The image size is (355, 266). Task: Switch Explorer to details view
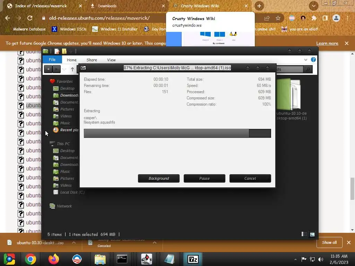pos(304,234)
